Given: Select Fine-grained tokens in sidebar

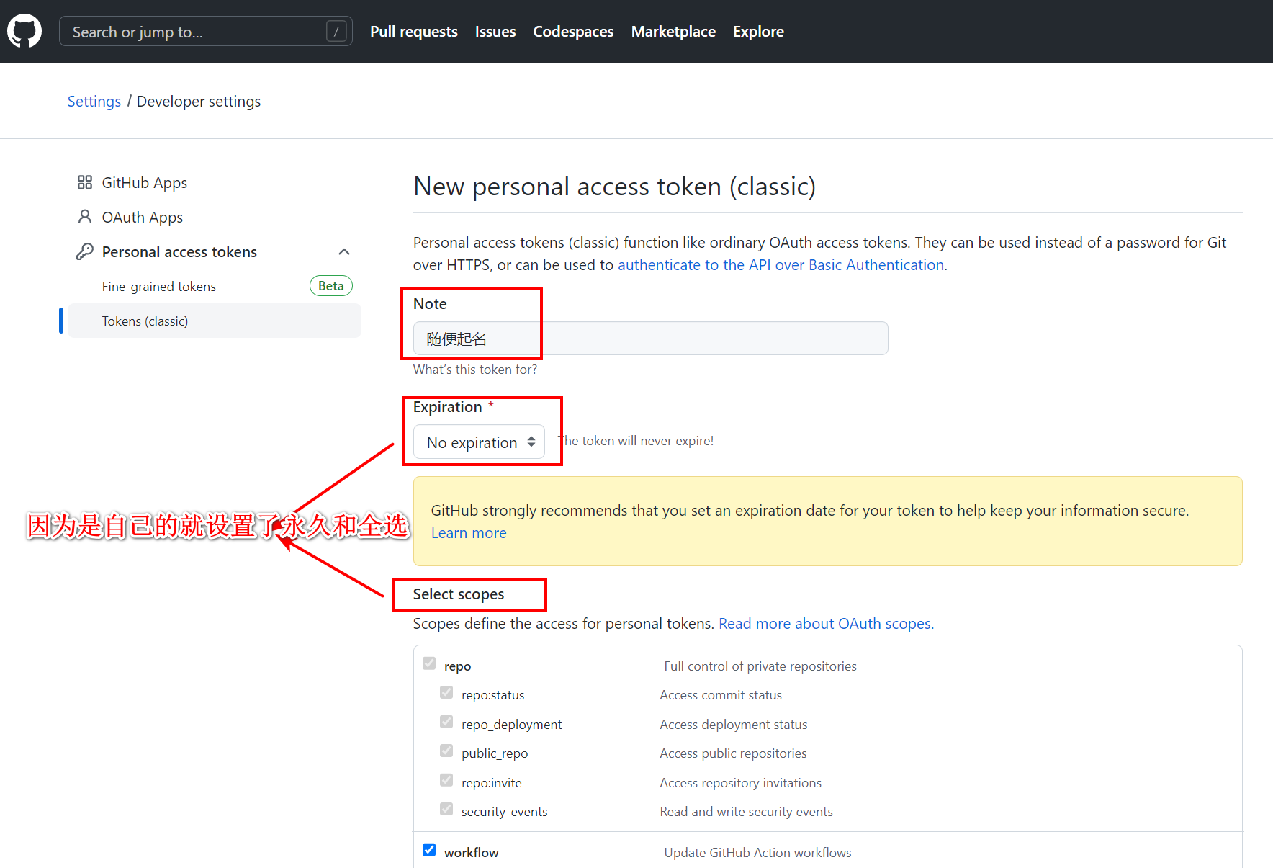Looking at the screenshot, I should point(159,286).
